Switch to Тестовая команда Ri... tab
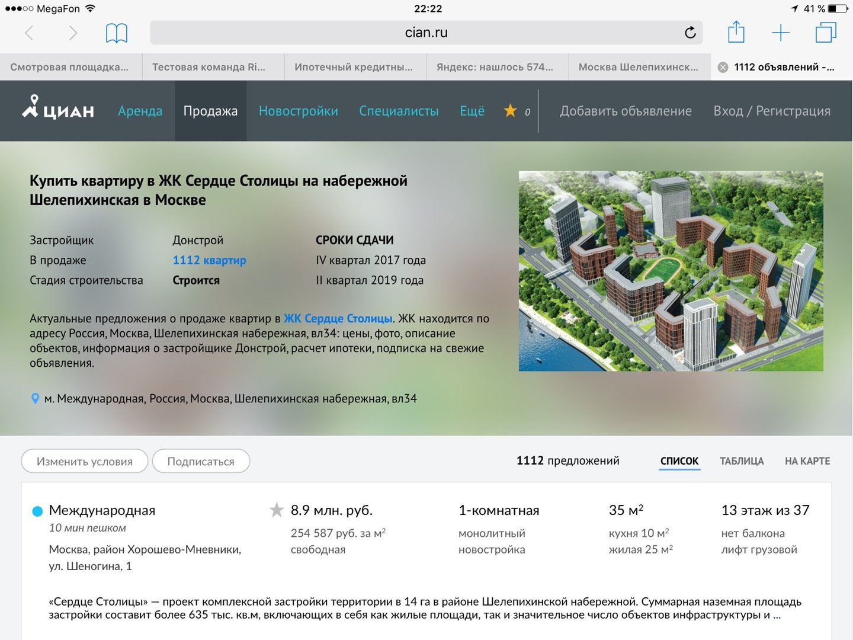Viewport: 853px width, 640px height. point(213,67)
